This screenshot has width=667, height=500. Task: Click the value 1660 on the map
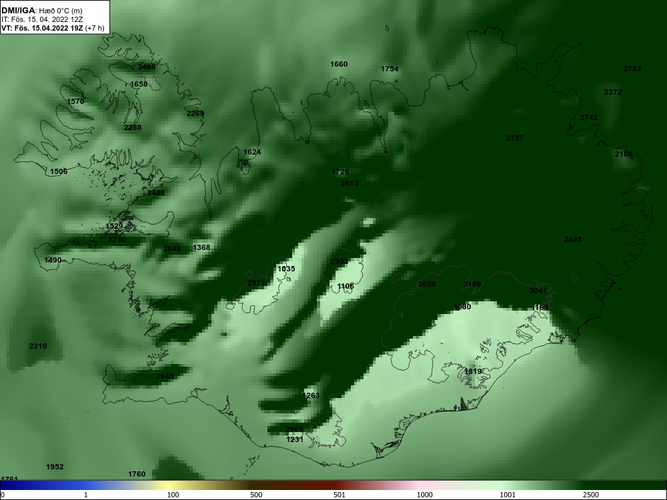point(339,64)
